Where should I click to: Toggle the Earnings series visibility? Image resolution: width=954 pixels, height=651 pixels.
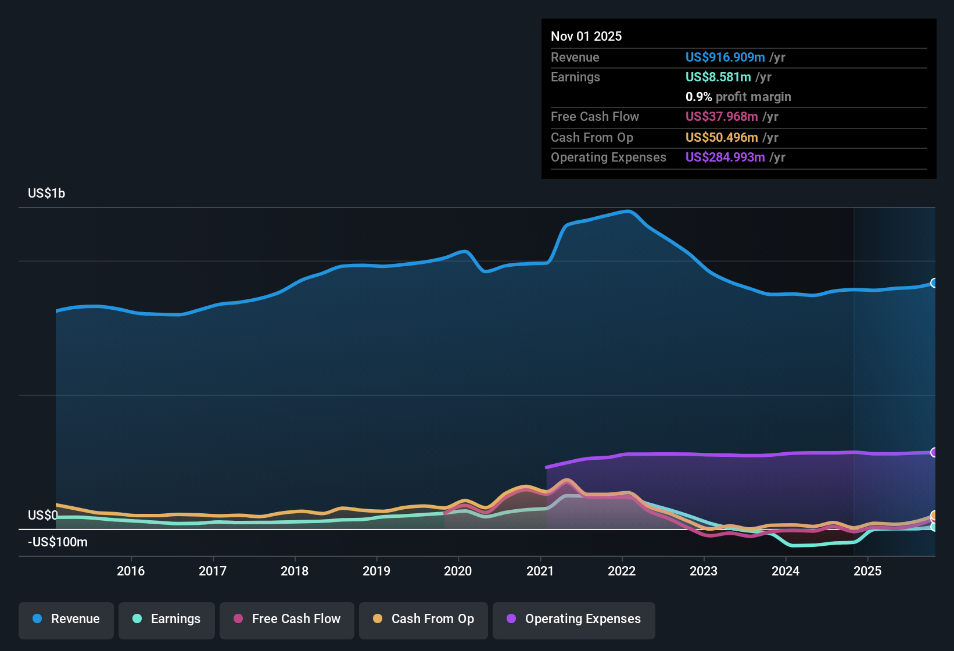point(166,619)
